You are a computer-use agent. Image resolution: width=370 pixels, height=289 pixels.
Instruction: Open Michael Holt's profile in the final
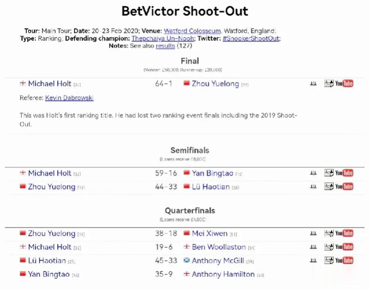click(x=50, y=84)
